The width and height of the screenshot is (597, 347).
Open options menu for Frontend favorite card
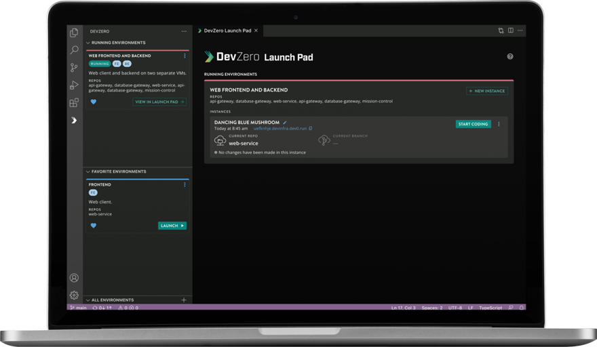pyautogui.click(x=185, y=184)
